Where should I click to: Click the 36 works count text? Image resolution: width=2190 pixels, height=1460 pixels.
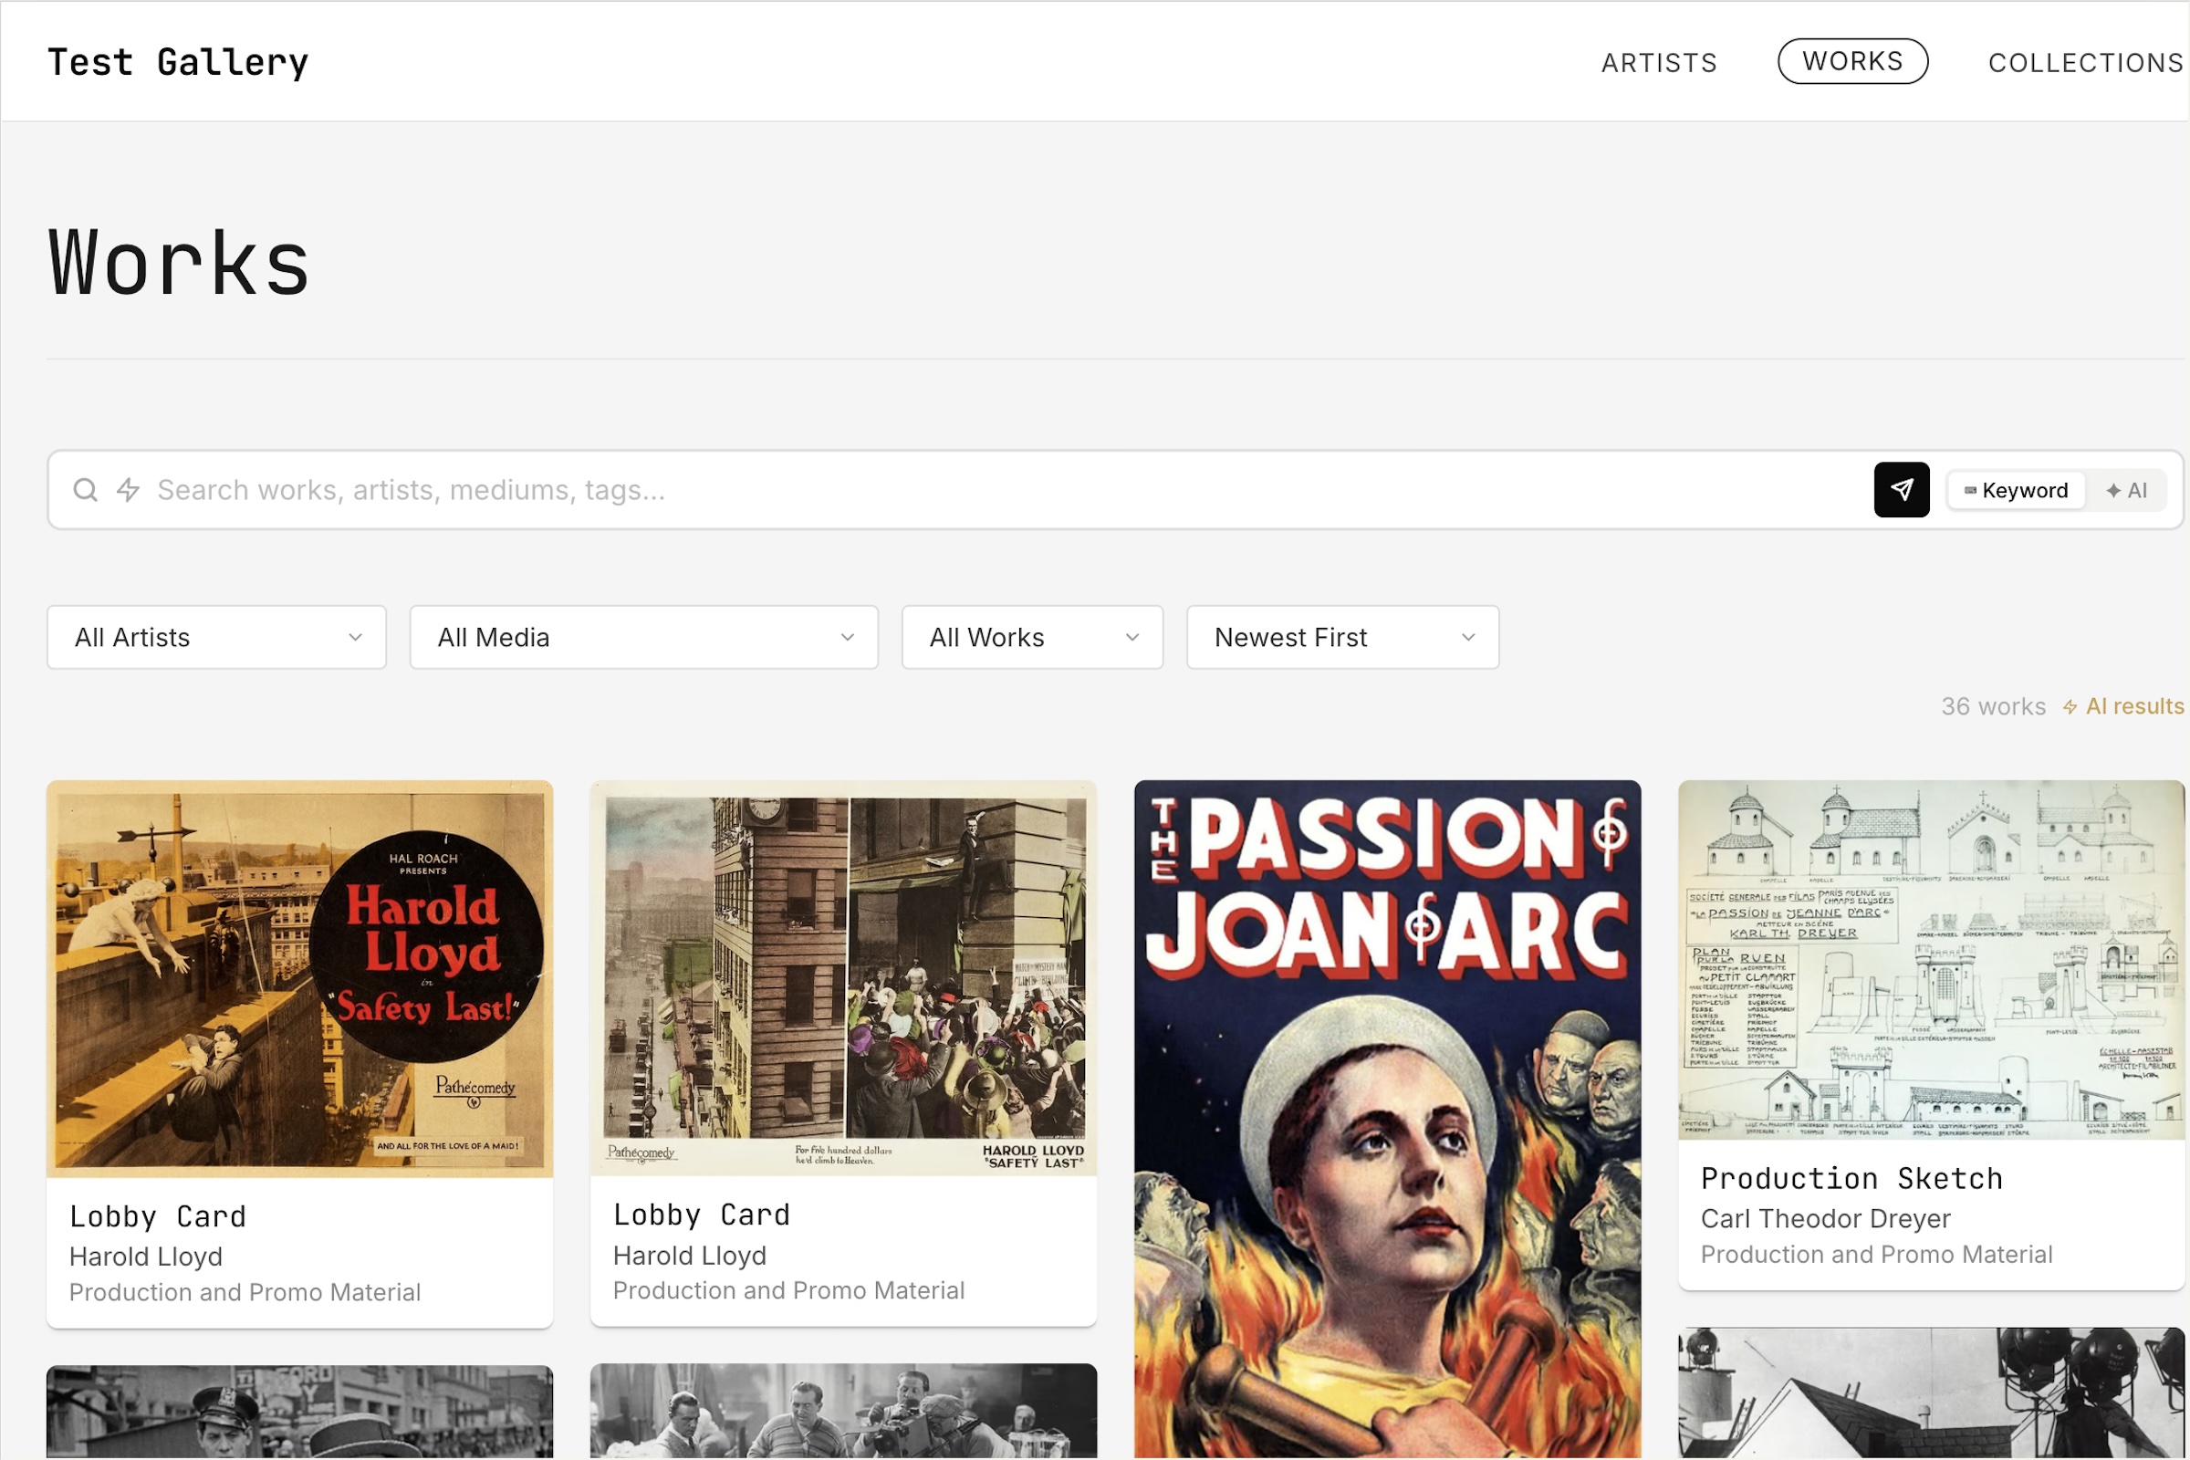[x=1993, y=705]
